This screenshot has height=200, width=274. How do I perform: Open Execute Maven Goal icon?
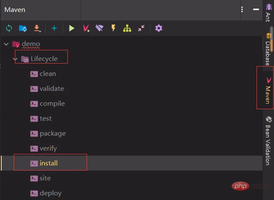tap(86, 28)
